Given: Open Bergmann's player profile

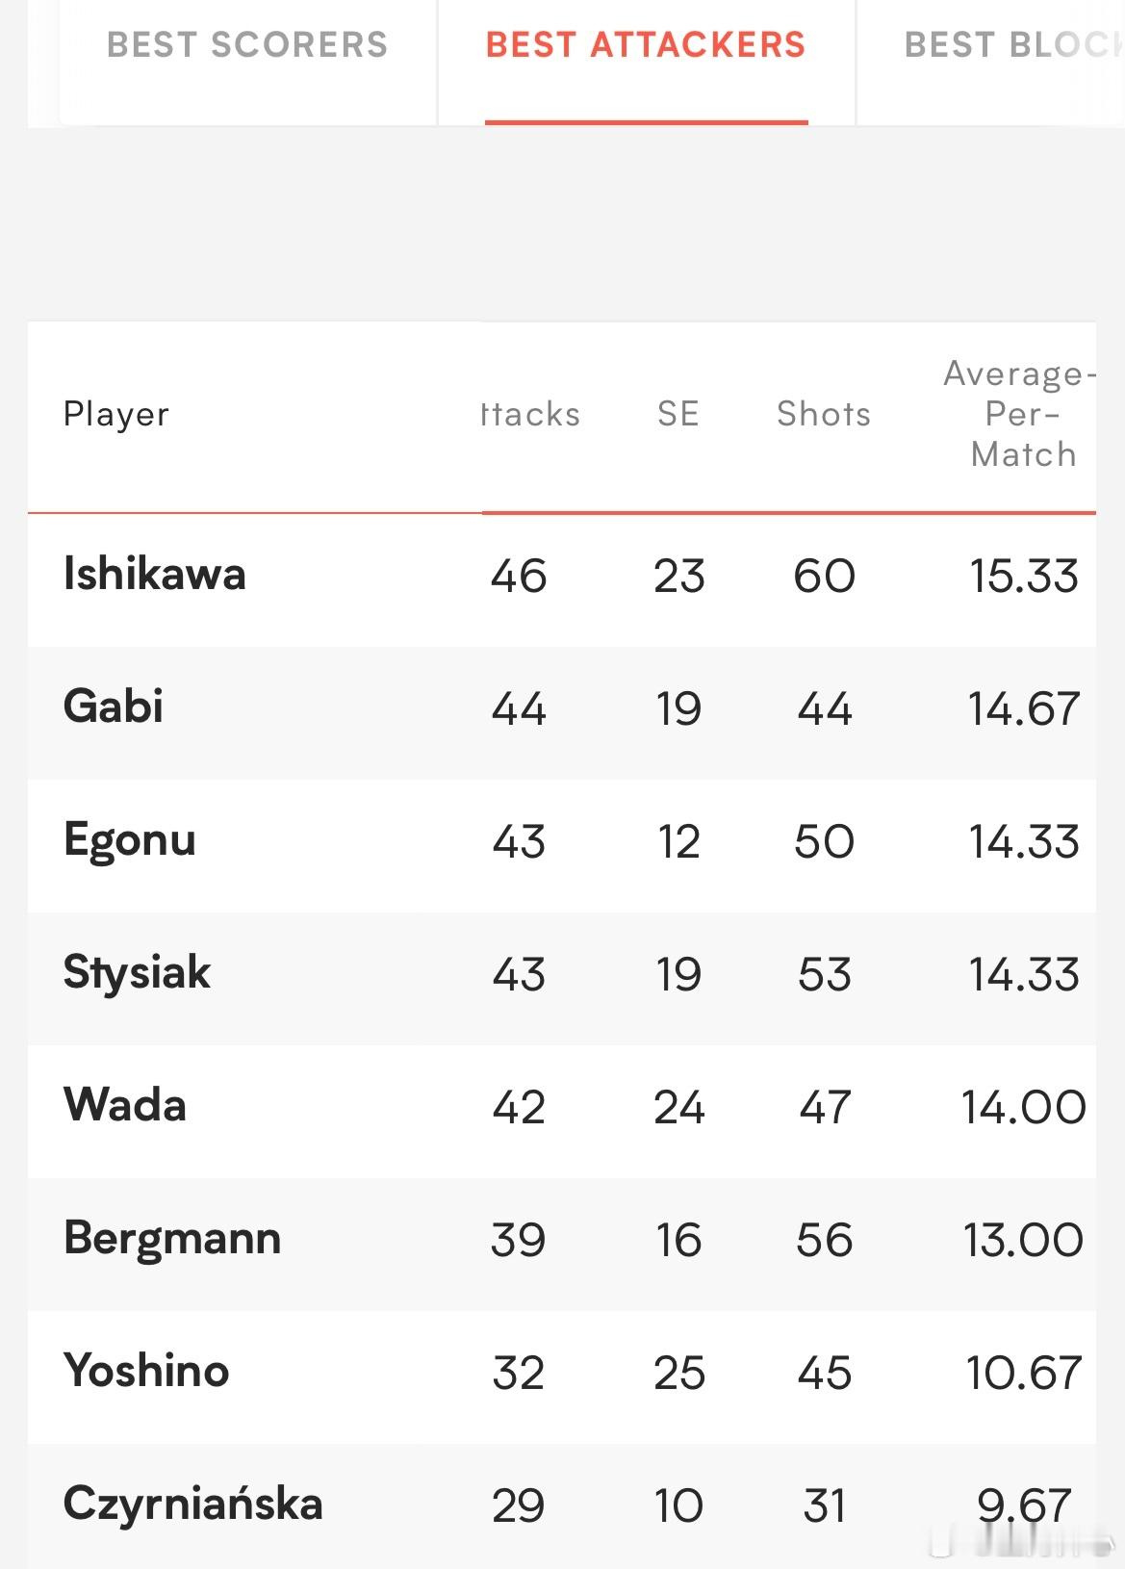Looking at the screenshot, I should [172, 1239].
